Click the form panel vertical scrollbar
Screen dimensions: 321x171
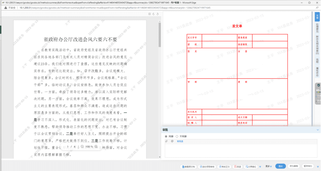coord(312,68)
